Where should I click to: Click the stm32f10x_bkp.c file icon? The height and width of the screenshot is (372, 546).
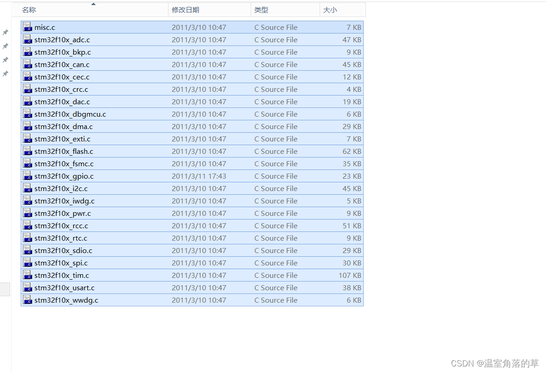tap(28, 51)
